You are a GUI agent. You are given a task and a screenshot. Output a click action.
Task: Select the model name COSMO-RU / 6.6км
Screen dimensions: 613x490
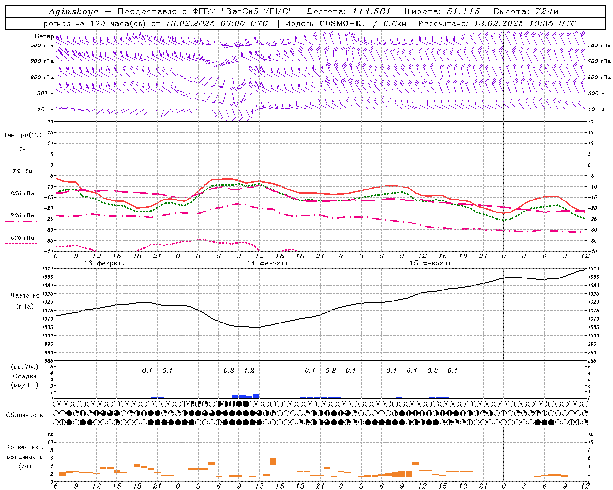(363, 23)
